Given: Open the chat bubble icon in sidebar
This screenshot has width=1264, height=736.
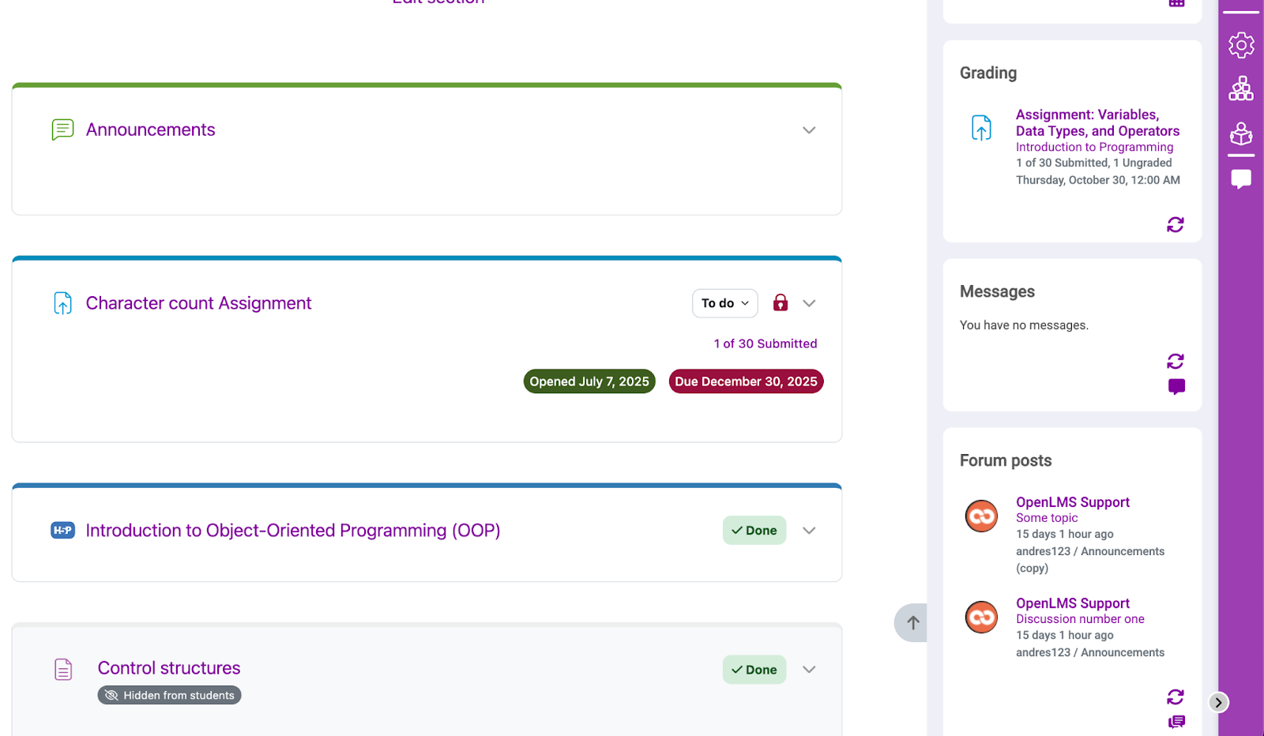Looking at the screenshot, I should (1240, 179).
